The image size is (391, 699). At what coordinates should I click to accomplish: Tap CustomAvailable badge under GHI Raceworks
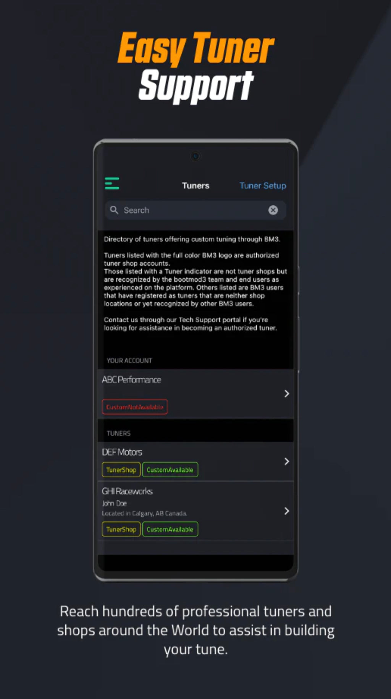[170, 529]
